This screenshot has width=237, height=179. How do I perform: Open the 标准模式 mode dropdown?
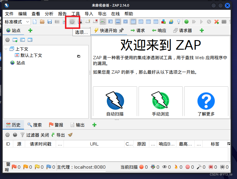pyautogui.click(x=17, y=22)
